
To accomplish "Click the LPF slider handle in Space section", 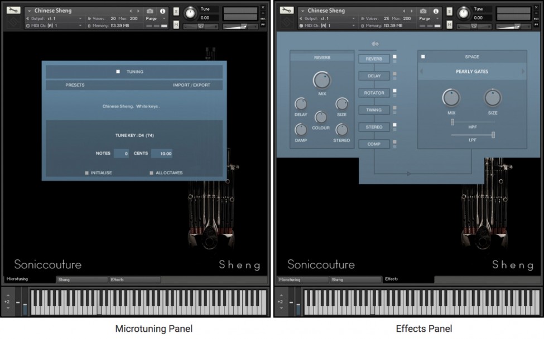I will [493, 134].
